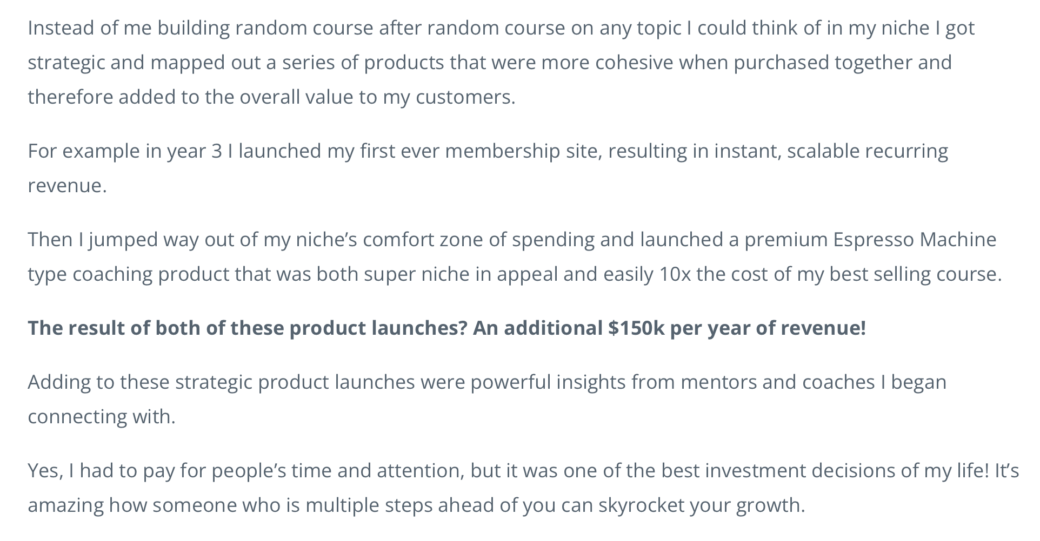The image size is (1040, 541).
Task: Click "For example in year 3"
Action: pyautogui.click(x=125, y=151)
